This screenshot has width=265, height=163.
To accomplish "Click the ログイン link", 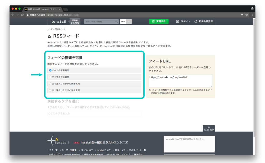I will [183, 21].
